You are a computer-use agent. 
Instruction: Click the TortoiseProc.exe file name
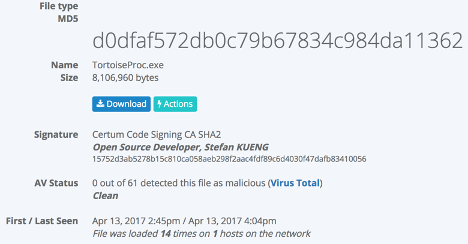click(x=128, y=65)
